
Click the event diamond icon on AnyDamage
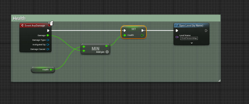coord(23,25)
